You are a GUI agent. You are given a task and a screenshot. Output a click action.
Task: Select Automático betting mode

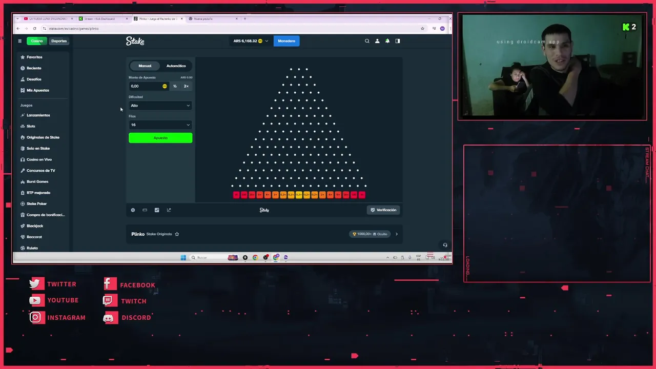(x=176, y=66)
